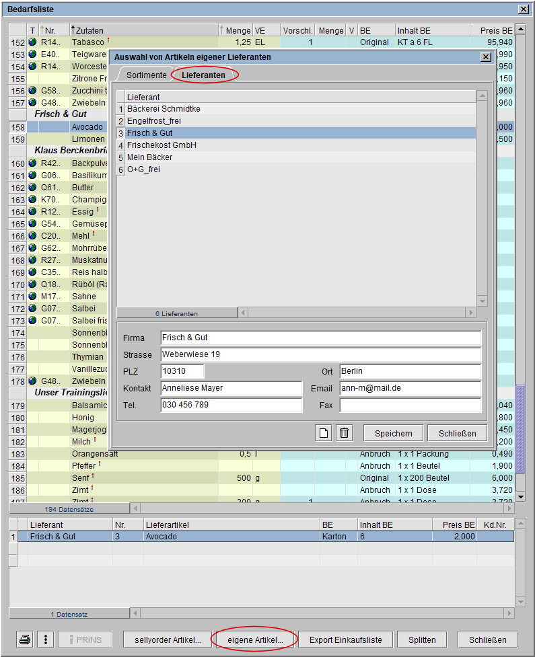This screenshot has height=657, width=535.
Task: Open the three-dot options menu button
Action: (x=44, y=640)
